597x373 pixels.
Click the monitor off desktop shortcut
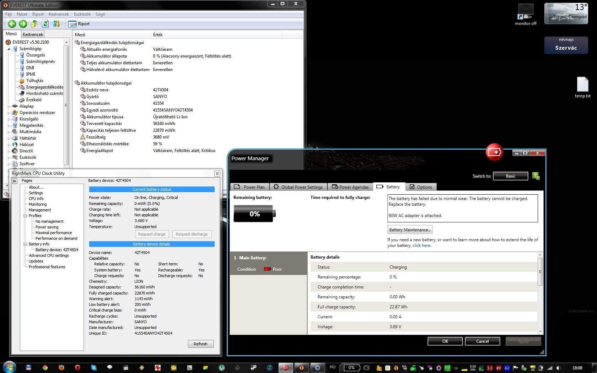526,15
